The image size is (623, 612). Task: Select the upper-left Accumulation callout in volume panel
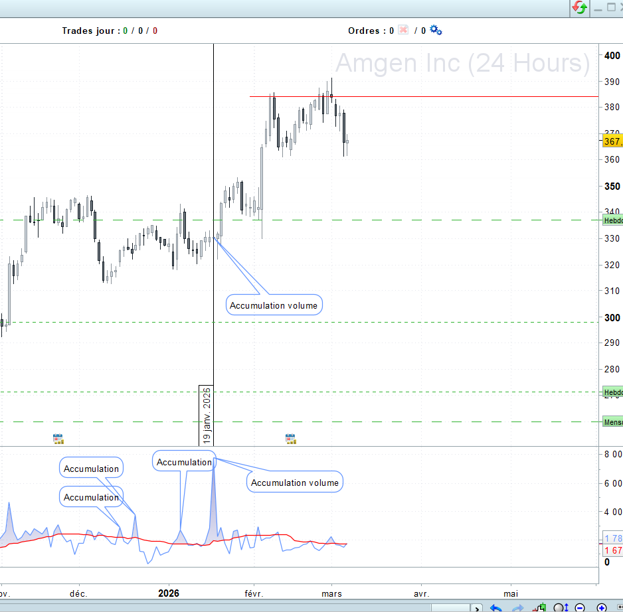click(92, 468)
